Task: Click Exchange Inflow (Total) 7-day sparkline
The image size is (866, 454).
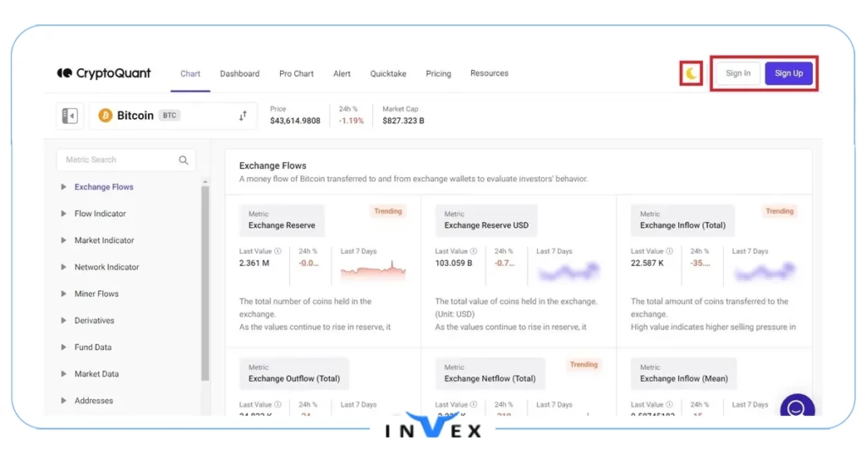Action: point(765,271)
